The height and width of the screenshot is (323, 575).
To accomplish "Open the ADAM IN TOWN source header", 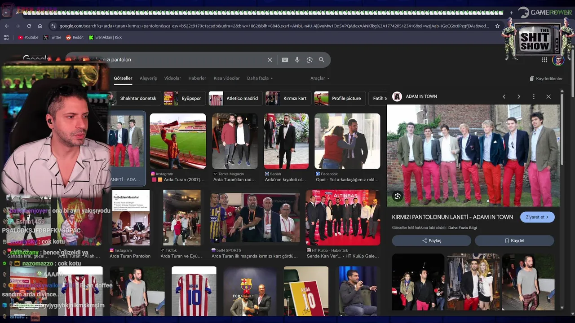I will pos(415,96).
